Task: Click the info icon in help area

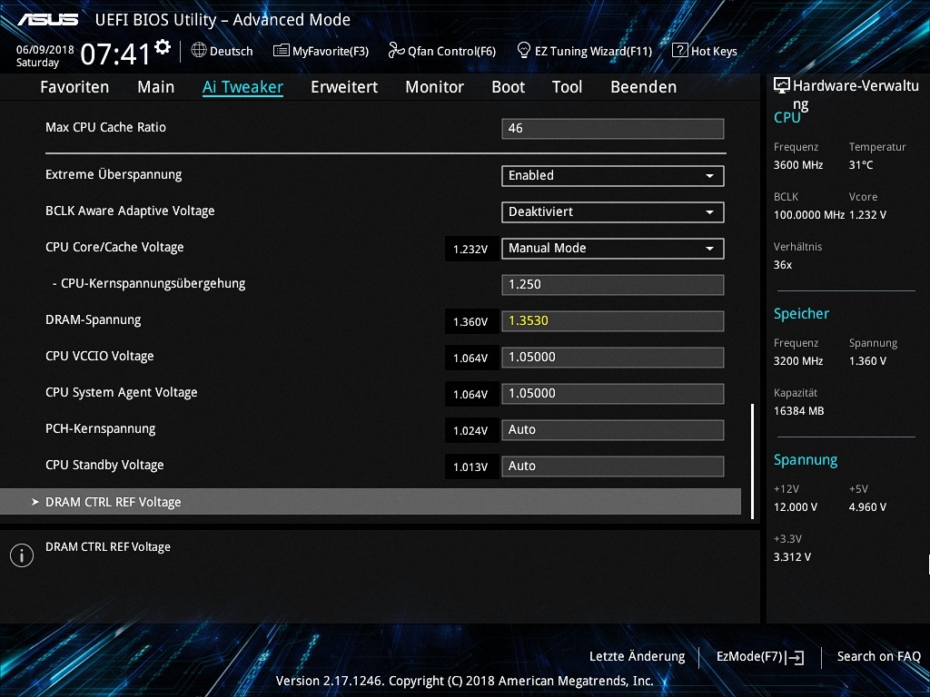Action: (x=22, y=555)
